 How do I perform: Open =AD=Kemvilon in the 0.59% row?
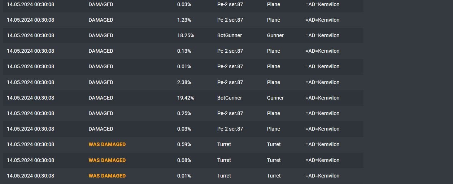pyautogui.click(x=322, y=144)
